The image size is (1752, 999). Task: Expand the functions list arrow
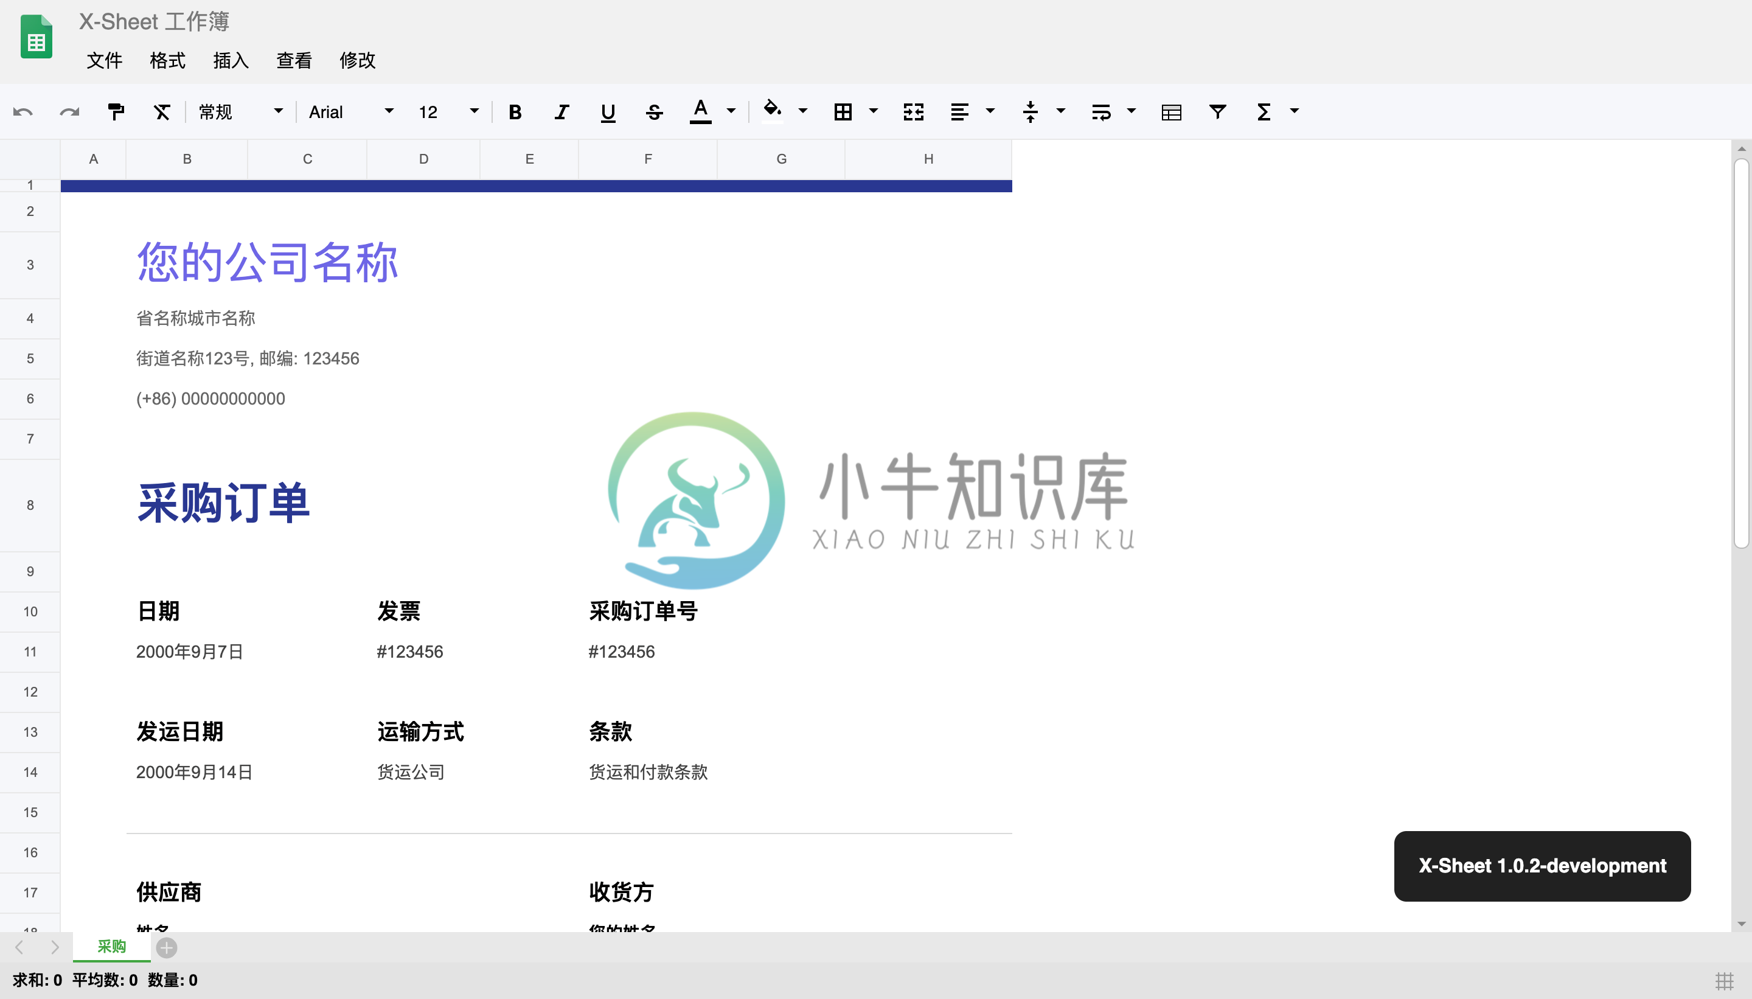1295,111
